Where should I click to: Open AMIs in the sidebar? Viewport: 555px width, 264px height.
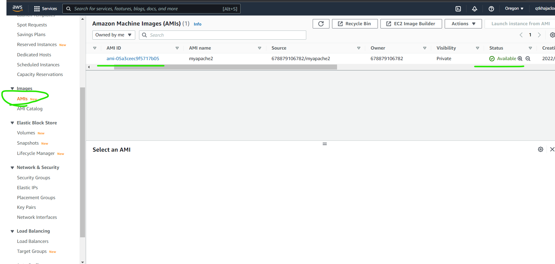(22, 99)
